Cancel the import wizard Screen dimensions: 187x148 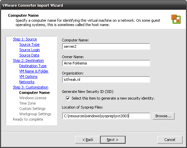tap(170, 140)
